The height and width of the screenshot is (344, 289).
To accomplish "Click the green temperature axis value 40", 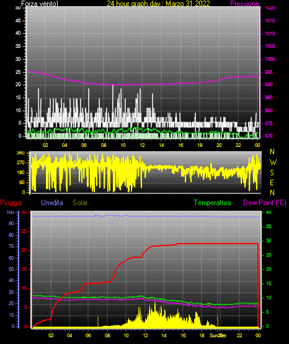I will (269, 212).
